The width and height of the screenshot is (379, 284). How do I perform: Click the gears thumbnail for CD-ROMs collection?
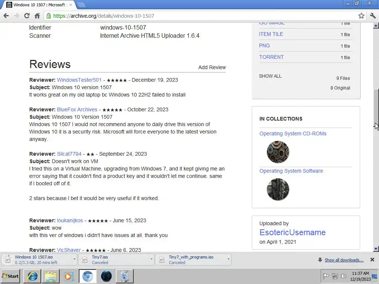point(278,152)
